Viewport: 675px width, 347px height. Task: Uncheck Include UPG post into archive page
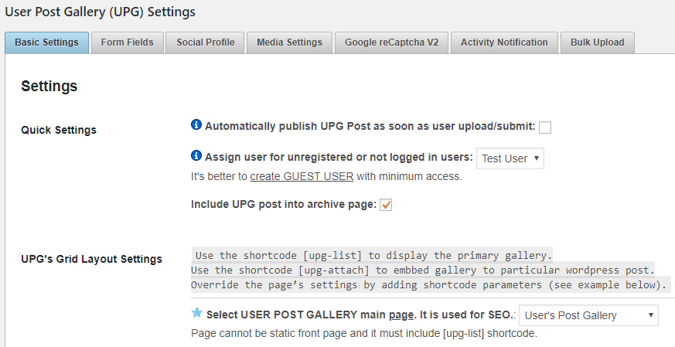click(386, 205)
